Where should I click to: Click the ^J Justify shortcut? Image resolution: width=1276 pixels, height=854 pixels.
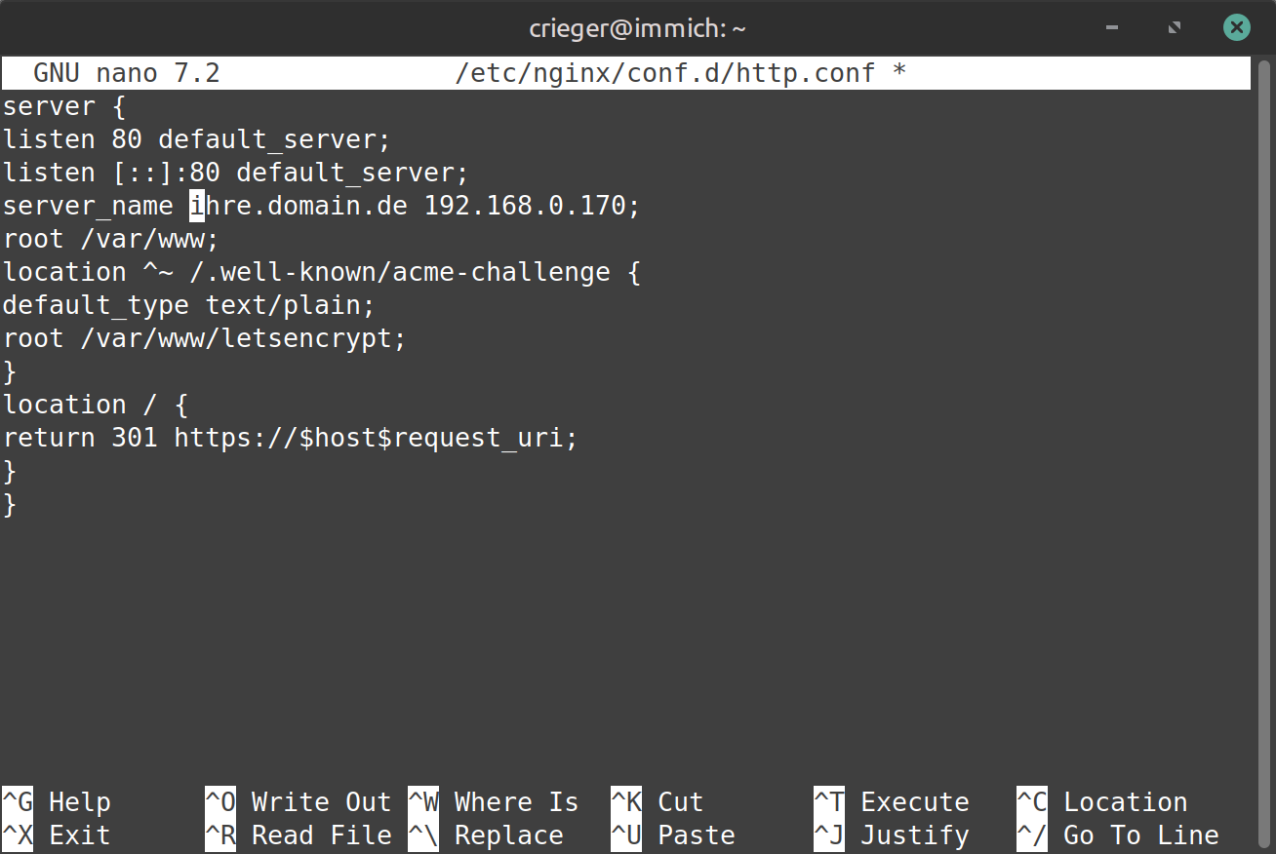click(892, 835)
